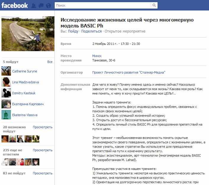
Task: Open Ekaterina Vlasova's avatar thumbnail
Action: tap(6, 115)
